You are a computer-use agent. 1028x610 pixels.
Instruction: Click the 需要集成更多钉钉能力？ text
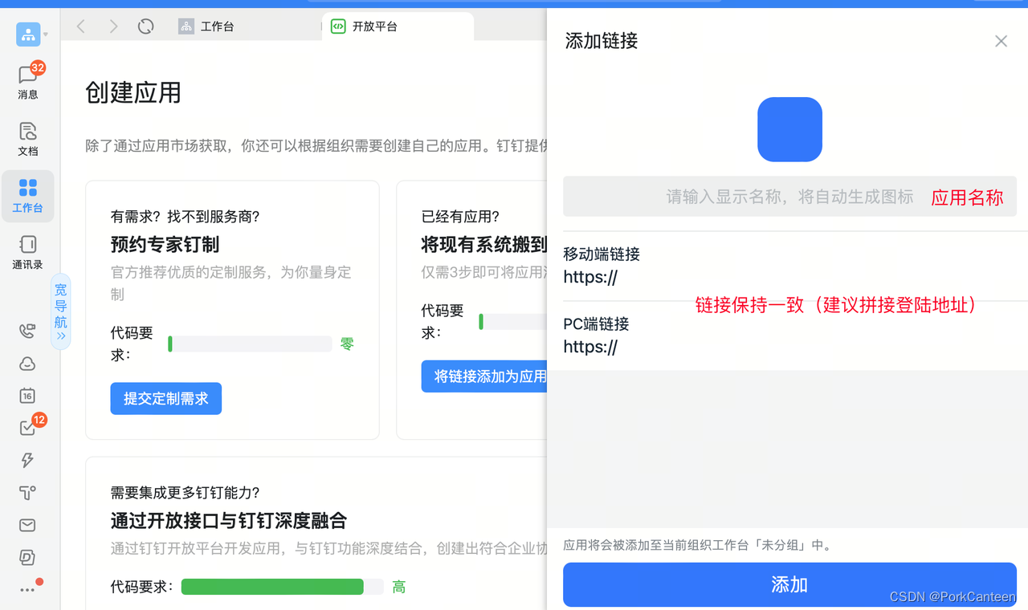pyautogui.click(x=186, y=493)
